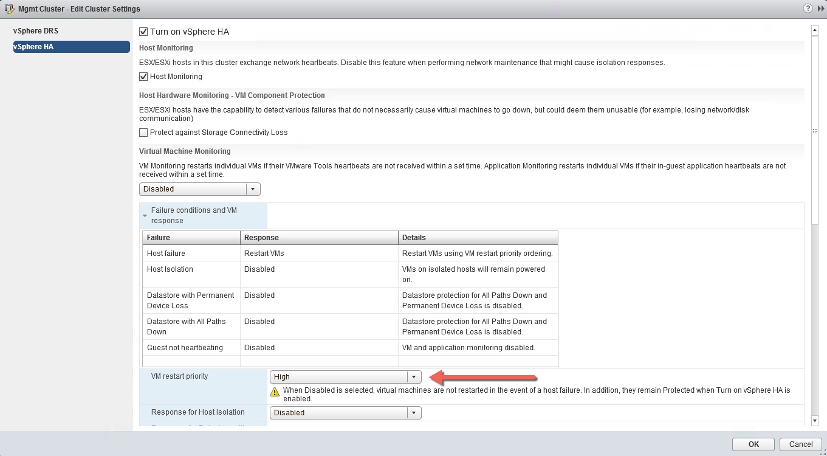Select vSphere HA in the left sidebar
827x456 pixels.
[71, 47]
